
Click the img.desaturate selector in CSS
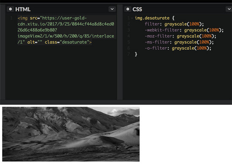(x=152, y=18)
